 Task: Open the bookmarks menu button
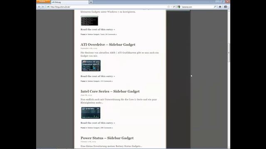pyautogui.click(x=226, y=7)
